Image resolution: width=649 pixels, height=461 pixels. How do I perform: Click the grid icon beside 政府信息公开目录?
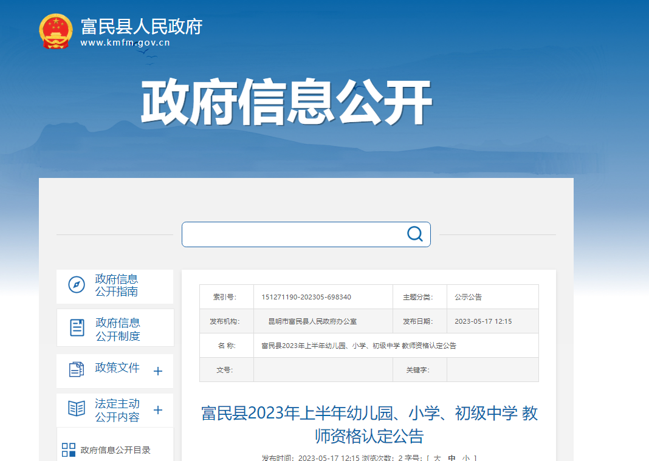coord(69,450)
